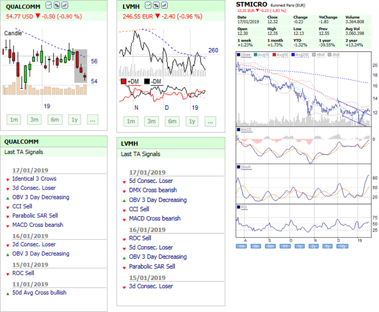Select 1m range under STMICRO chart
This screenshot has height=312, width=379.
tap(241, 246)
